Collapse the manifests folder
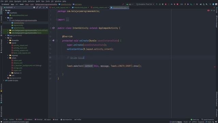This screenshot has height=123, width=218. coord(6,13)
